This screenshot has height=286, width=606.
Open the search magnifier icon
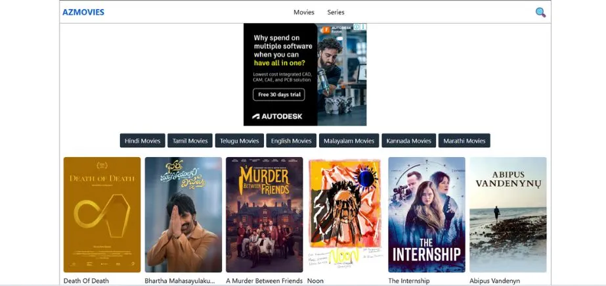(x=540, y=12)
